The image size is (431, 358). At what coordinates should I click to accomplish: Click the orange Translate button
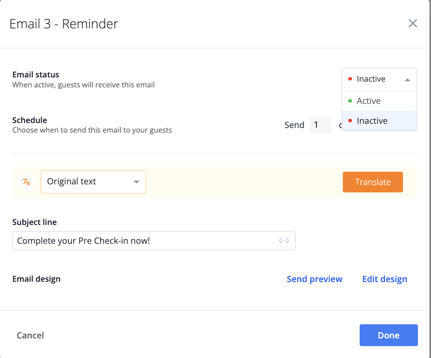373,182
